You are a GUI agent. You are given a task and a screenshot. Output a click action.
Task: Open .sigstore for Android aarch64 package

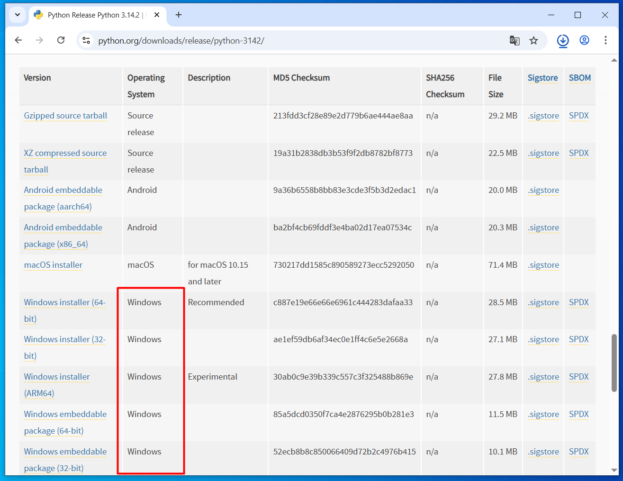pos(543,190)
